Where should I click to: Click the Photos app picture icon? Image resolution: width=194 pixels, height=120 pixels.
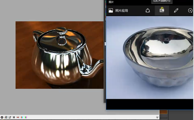(111, 10)
